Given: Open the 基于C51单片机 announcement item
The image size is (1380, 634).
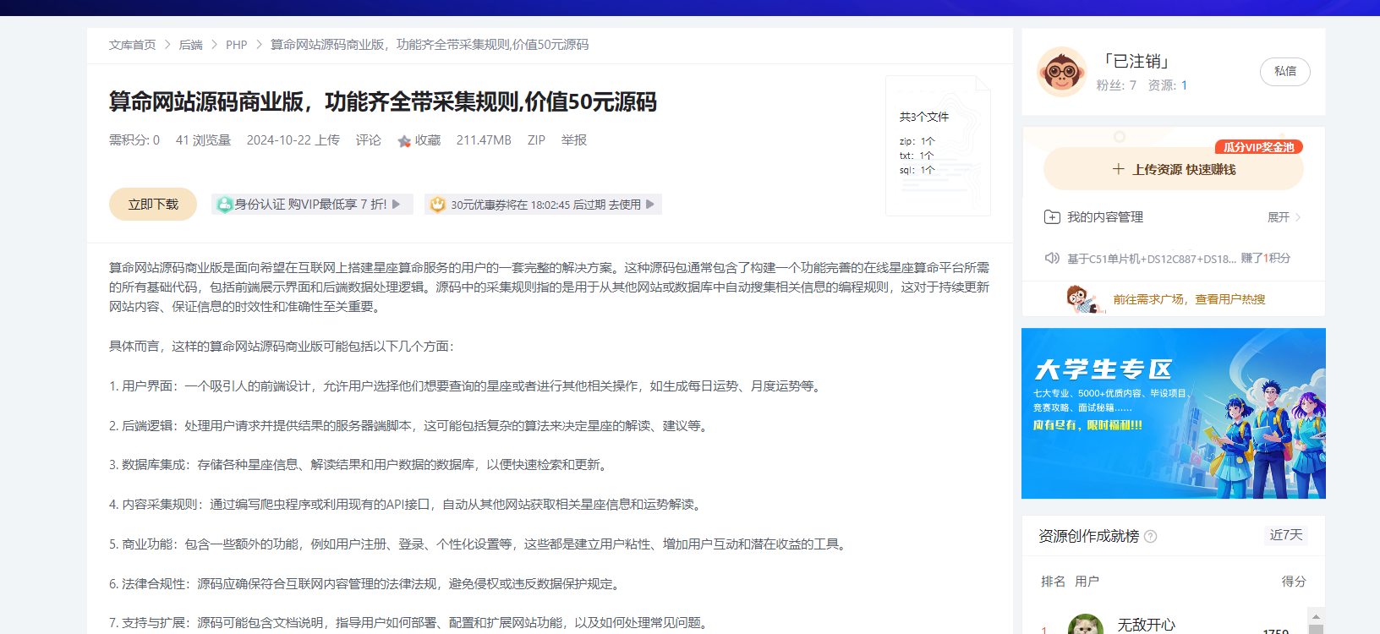Looking at the screenshot, I should pyautogui.click(x=1178, y=259).
